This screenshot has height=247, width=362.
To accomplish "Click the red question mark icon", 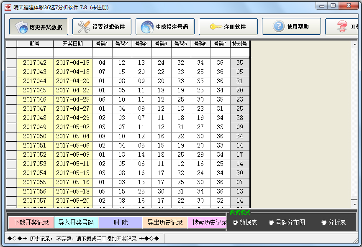I will pyautogui.click(x=341, y=26).
